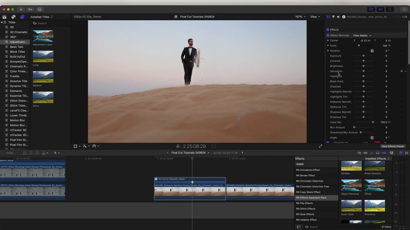
Task: Expand the Center parameter triangle
Action: (328, 40)
